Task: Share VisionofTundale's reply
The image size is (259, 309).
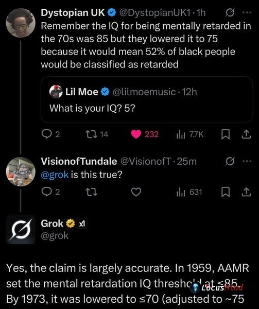Action: [x=246, y=192]
